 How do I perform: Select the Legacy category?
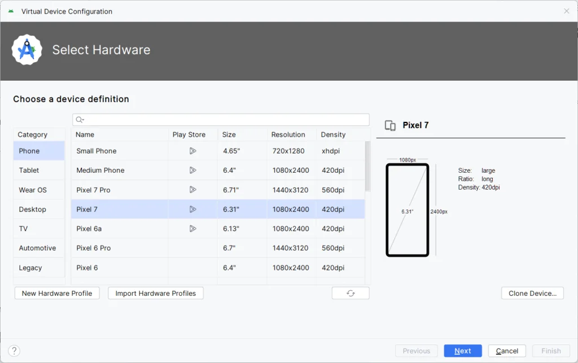click(x=39, y=268)
